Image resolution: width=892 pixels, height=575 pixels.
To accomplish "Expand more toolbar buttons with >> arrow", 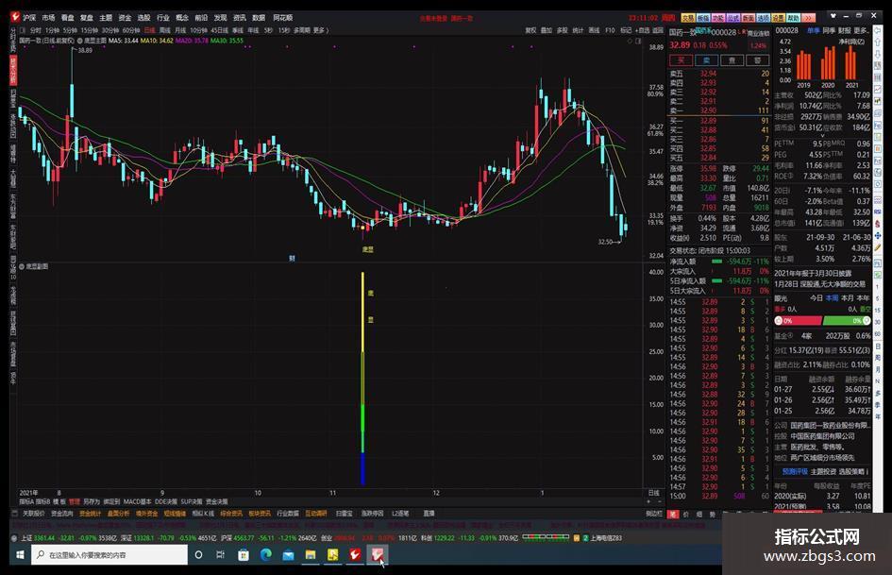I will coord(808,18).
